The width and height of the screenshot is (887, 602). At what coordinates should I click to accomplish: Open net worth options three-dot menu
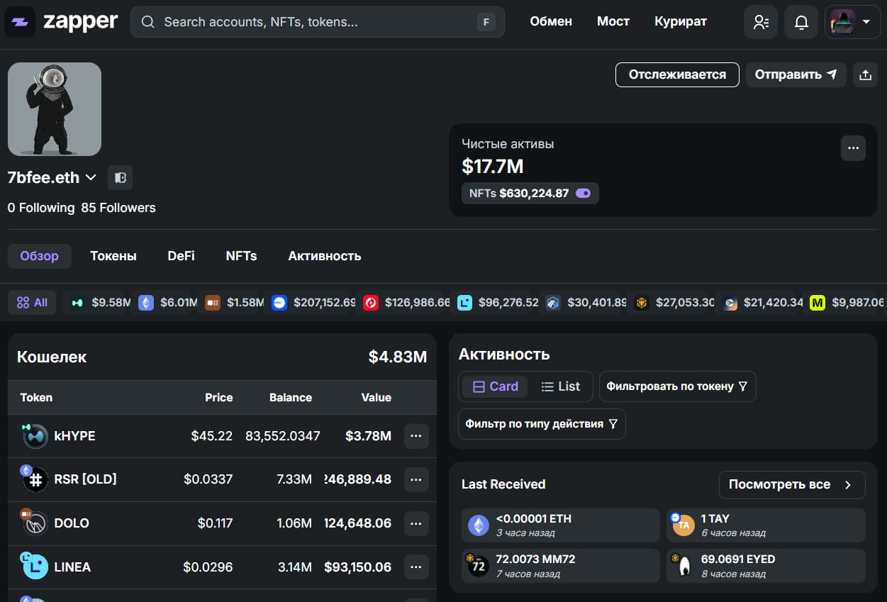853,148
